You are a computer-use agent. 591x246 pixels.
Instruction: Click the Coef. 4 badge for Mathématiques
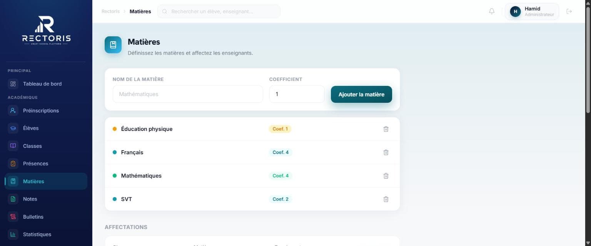[x=280, y=176]
